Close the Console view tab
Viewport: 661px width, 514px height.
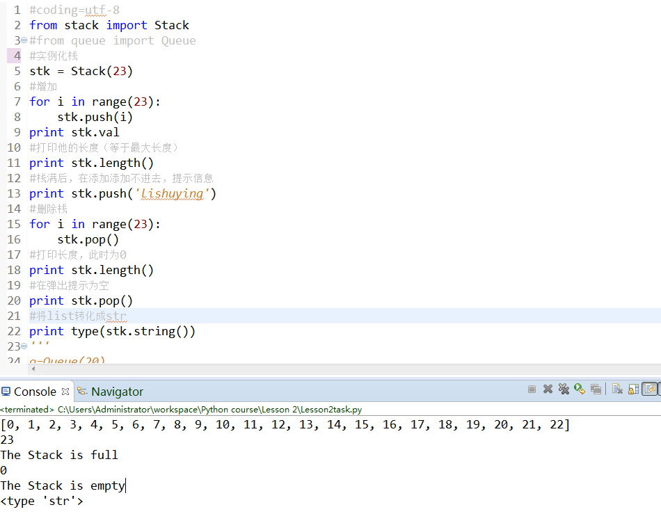click(65, 392)
